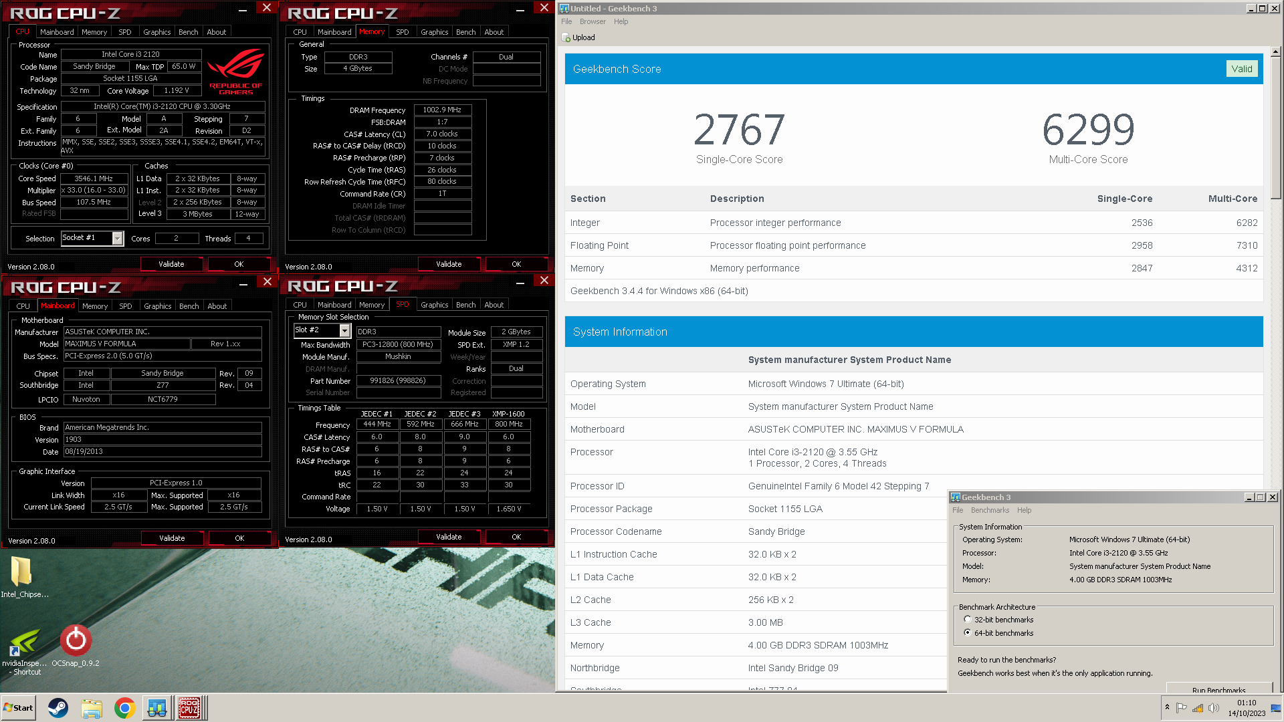The height and width of the screenshot is (722, 1284).
Task: Select the nvidiaInspector shortcut icon
Action: tap(25, 652)
